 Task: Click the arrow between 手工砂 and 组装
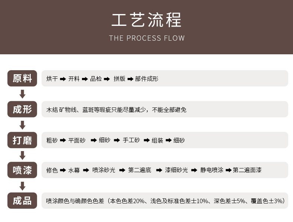(x=146, y=140)
